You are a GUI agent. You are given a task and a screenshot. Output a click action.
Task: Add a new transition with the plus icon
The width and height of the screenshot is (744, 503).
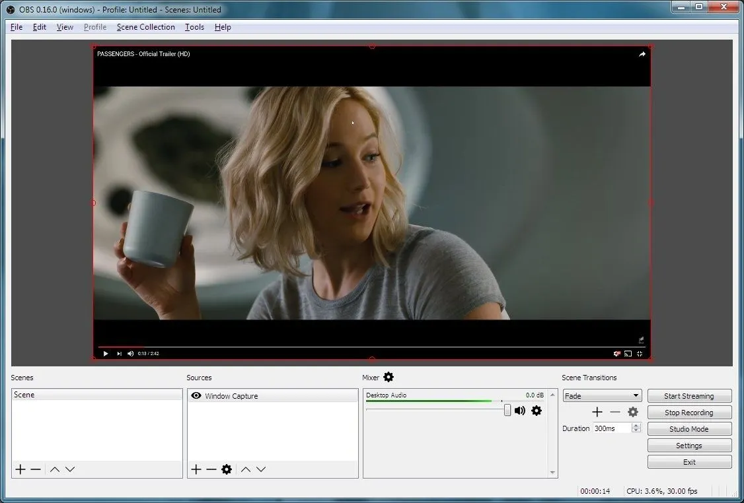click(597, 411)
